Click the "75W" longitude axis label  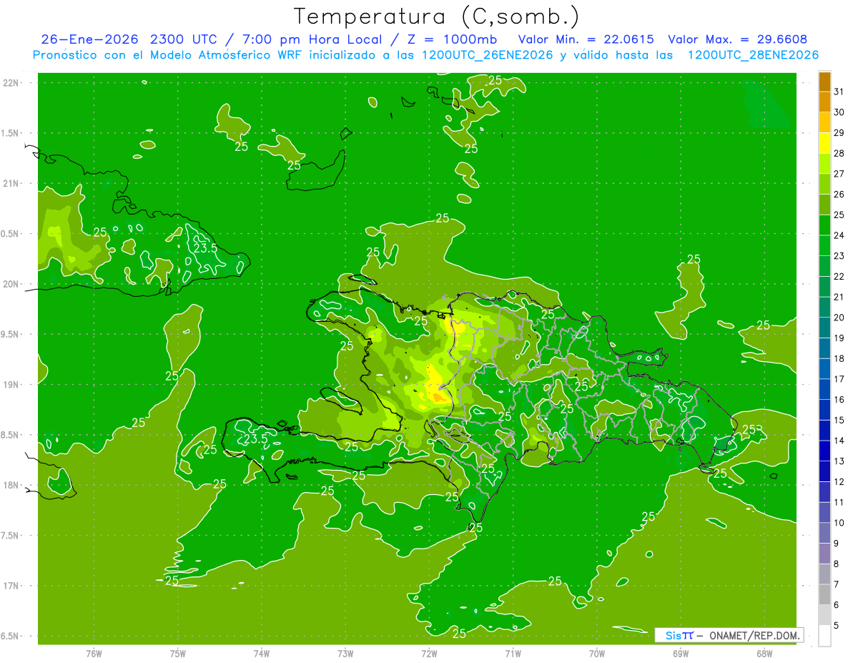[177, 653]
